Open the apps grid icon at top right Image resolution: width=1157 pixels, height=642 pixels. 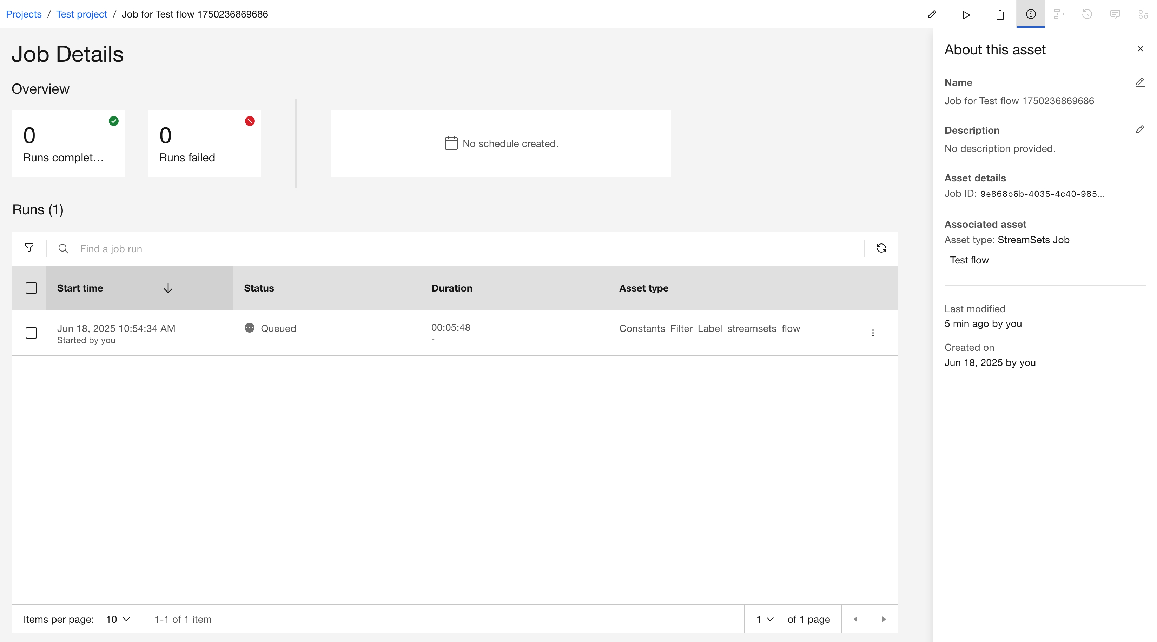pyautogui.click(x=1143, y=14)
